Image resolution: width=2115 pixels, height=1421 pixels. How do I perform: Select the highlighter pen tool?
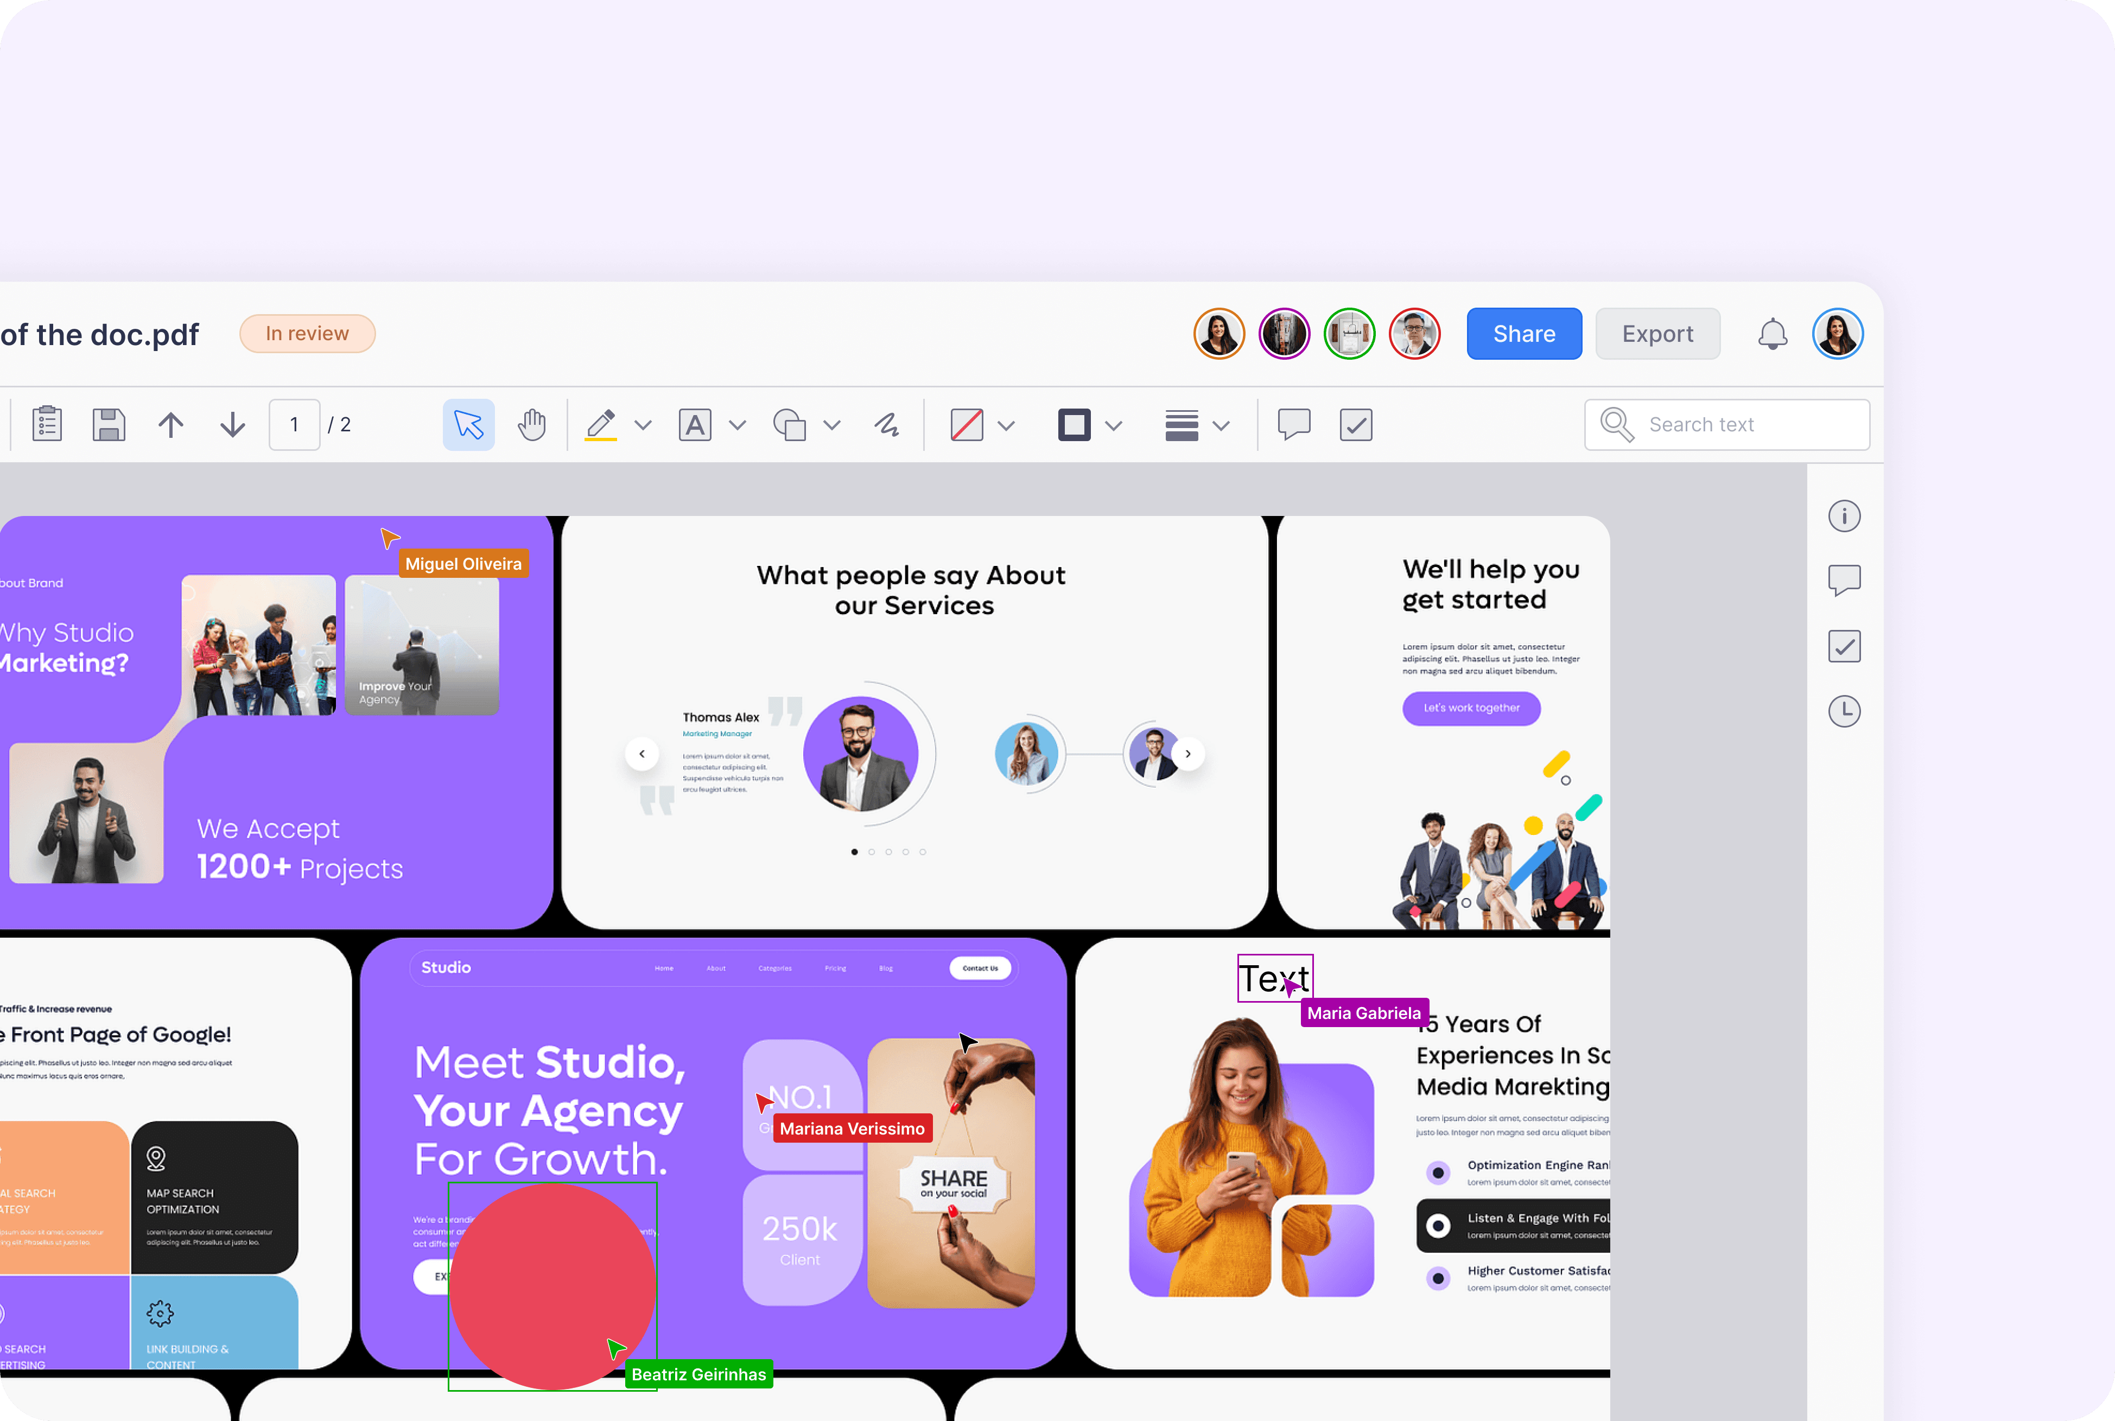tap(601, 424)
